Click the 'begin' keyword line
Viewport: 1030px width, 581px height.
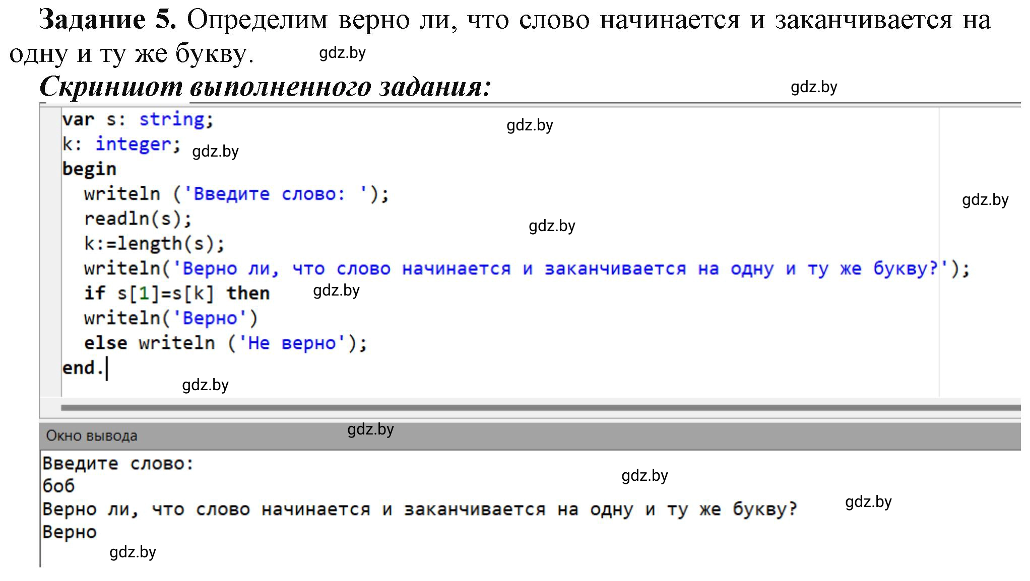pos(89,169)
